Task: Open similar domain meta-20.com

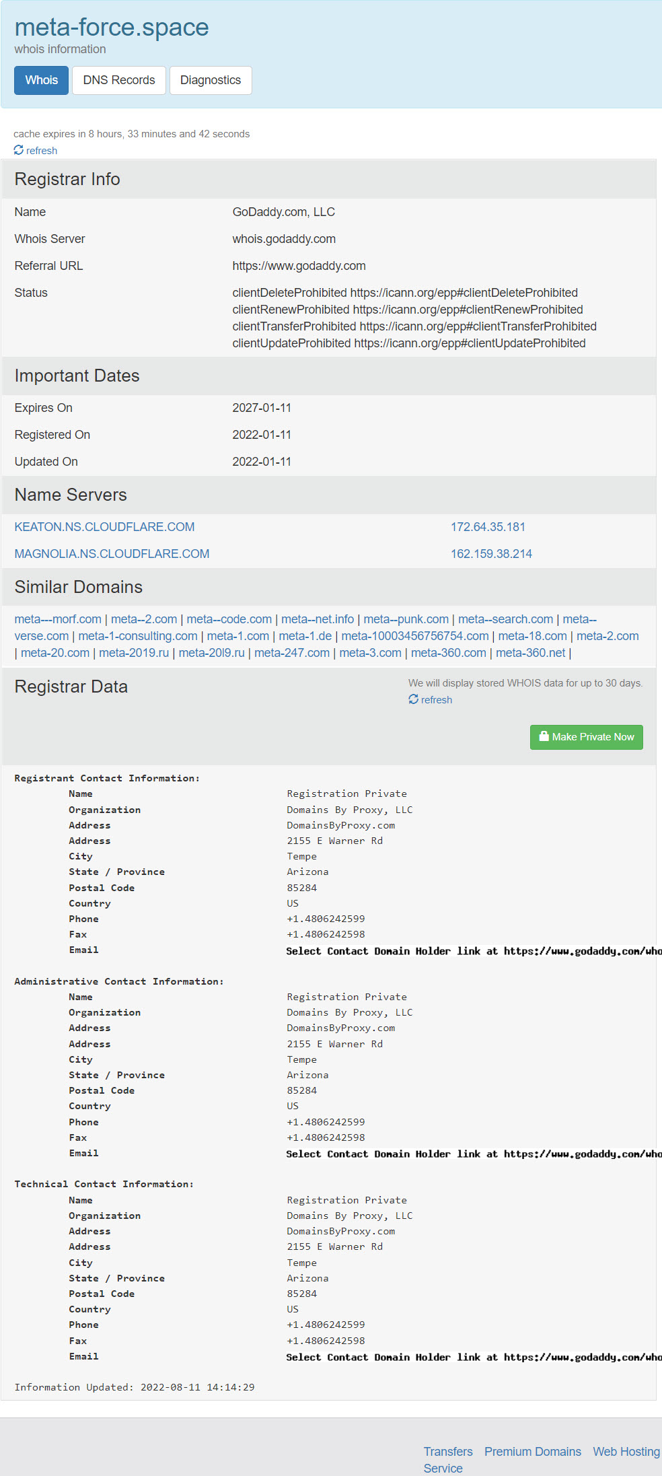Action: coord(55,653)
